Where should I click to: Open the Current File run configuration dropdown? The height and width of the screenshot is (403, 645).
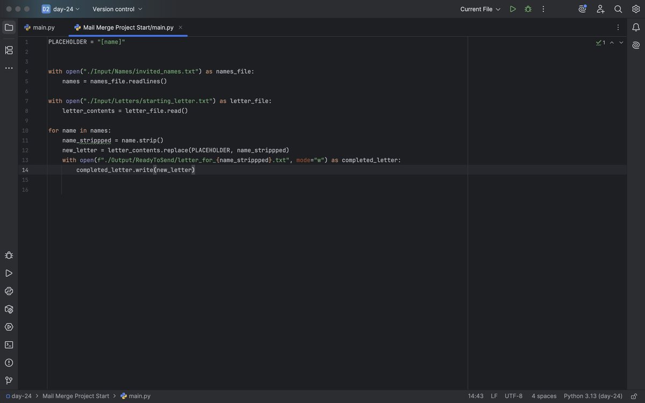click(x=480, y=9)
